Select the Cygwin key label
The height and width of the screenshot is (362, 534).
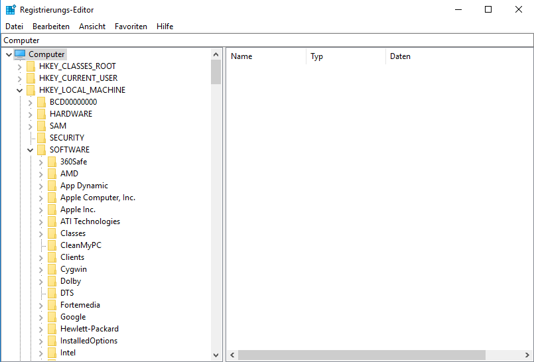pyautogui.click(x=74, y=269)
